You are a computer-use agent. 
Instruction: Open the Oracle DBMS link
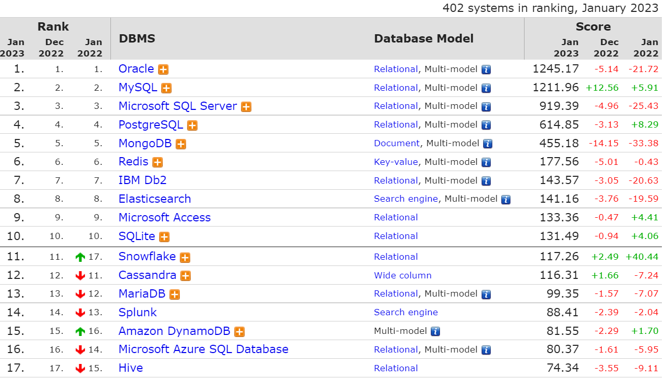(x=136, y=69)
